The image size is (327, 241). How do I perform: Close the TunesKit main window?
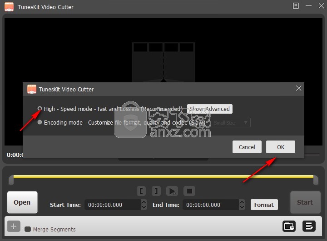[x=322, y=5]
